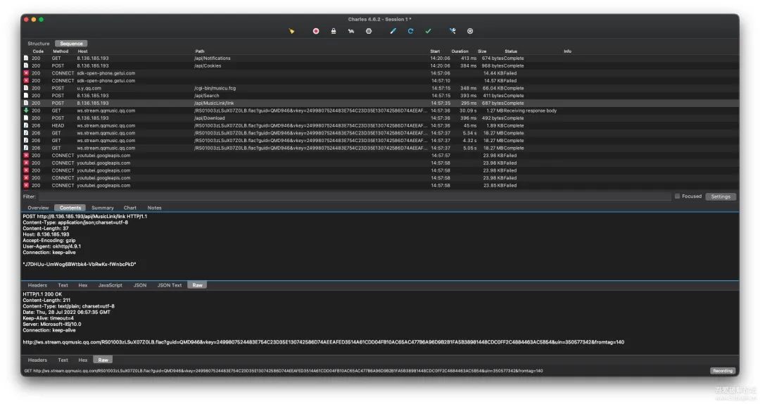Sort by the Status column header
This screenshot has width=760, height=404.
pyautogui.click(x=511, y=51)
